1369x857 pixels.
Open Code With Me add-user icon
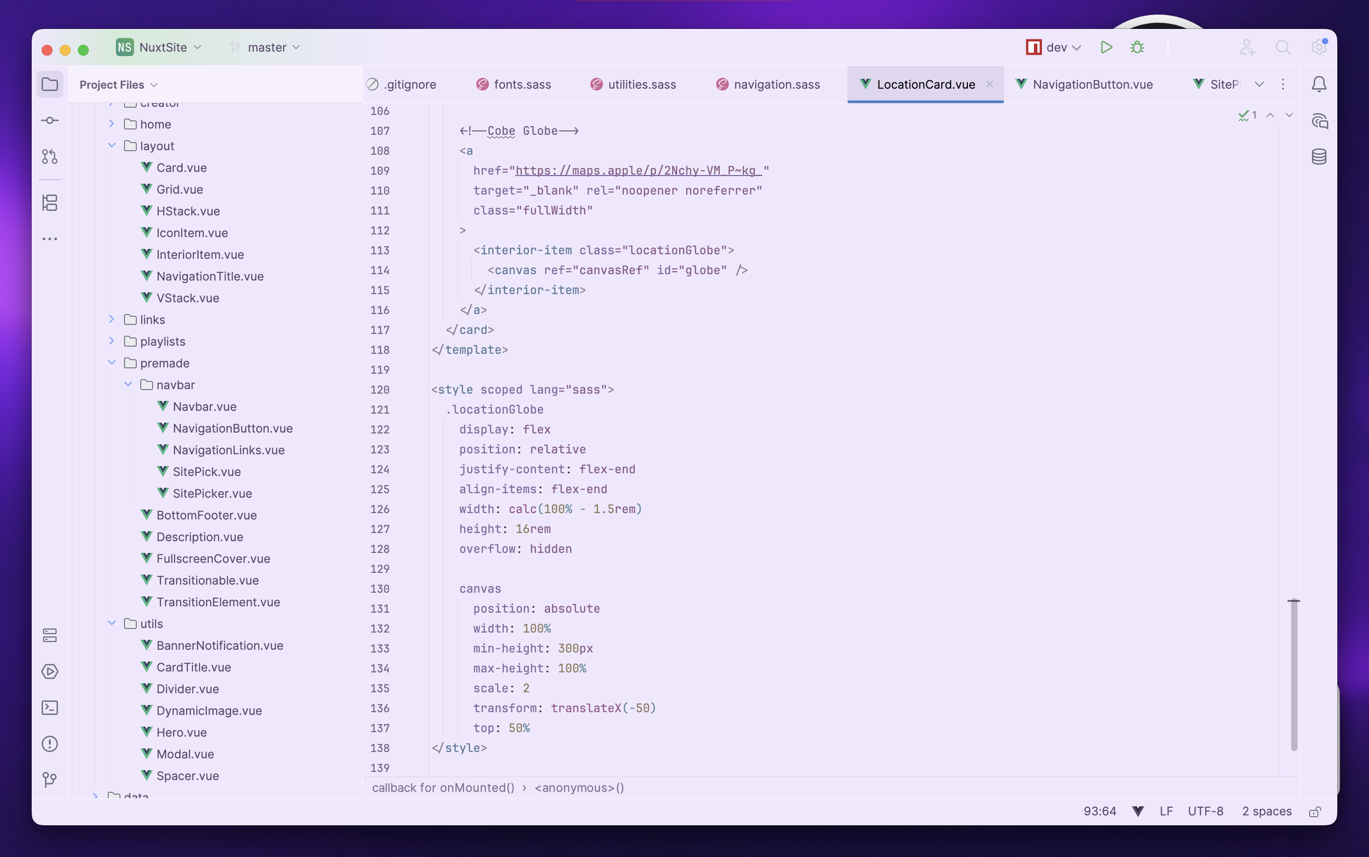coord(1247,47)
